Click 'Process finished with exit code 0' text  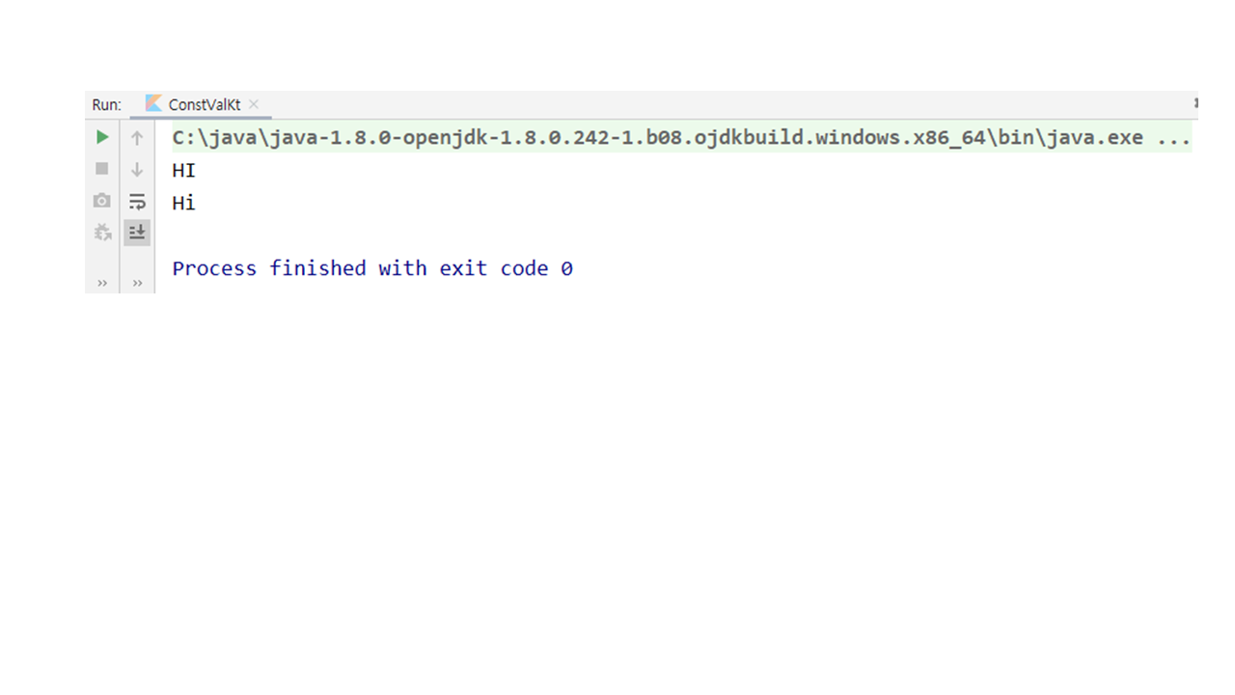(372, 268)
